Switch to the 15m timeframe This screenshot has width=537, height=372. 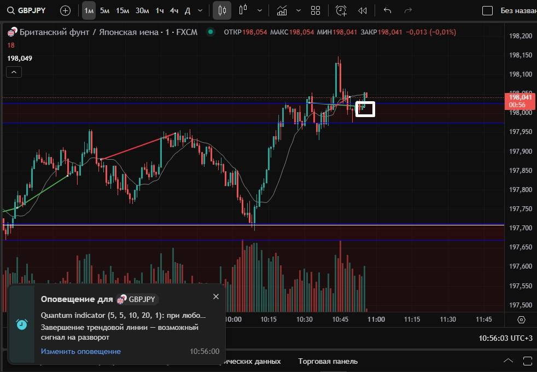click(122, 10)
